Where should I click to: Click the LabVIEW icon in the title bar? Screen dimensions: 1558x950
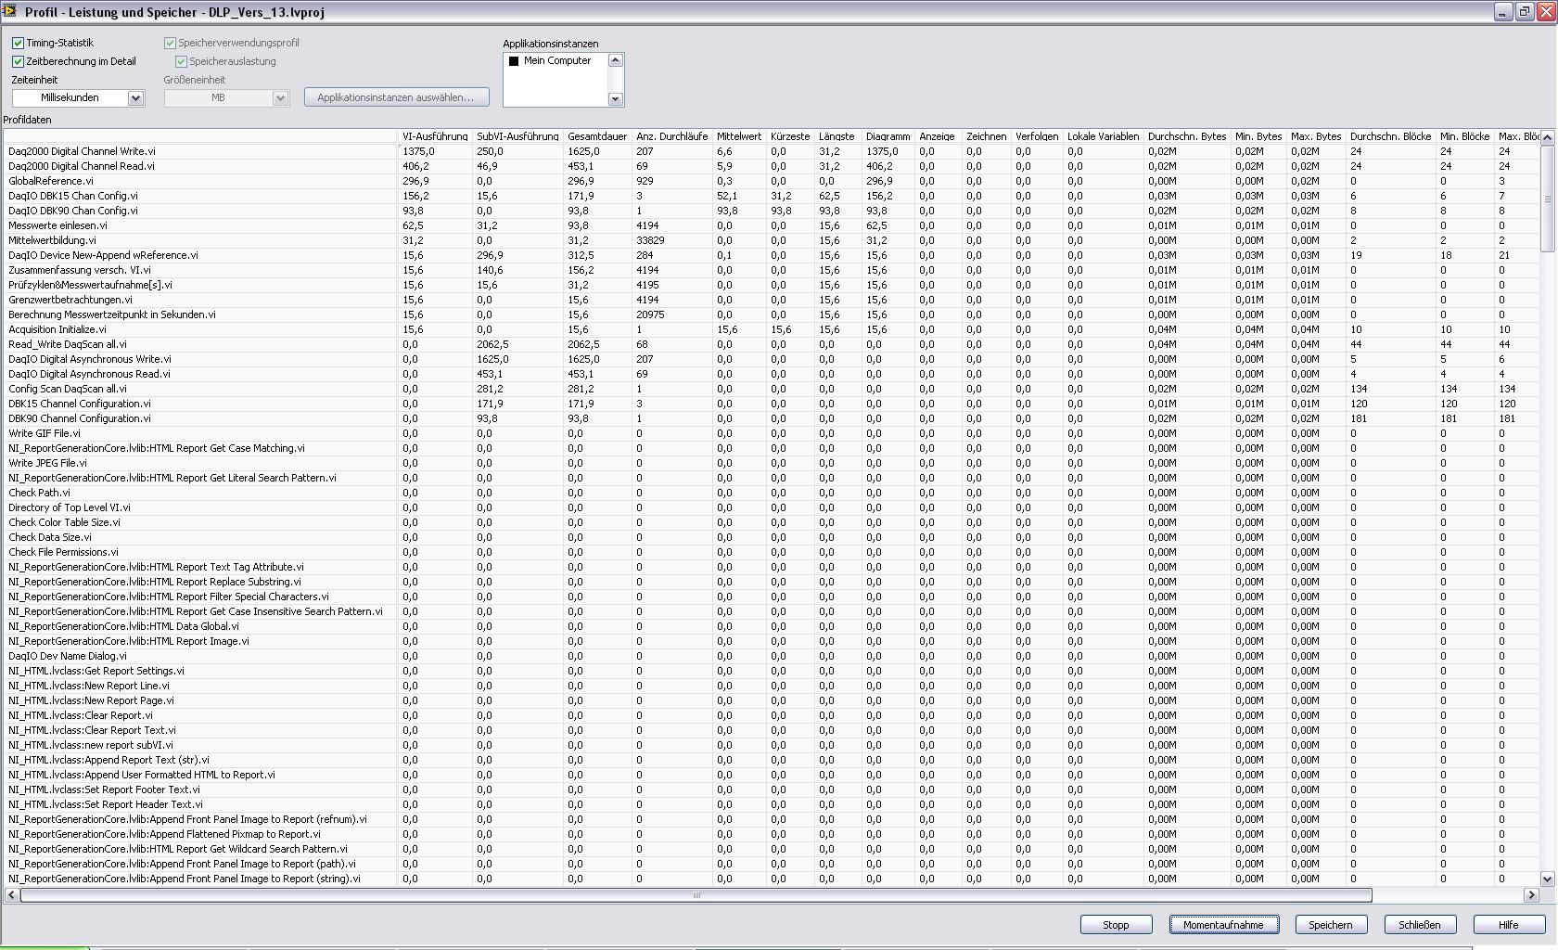point(9,11)
